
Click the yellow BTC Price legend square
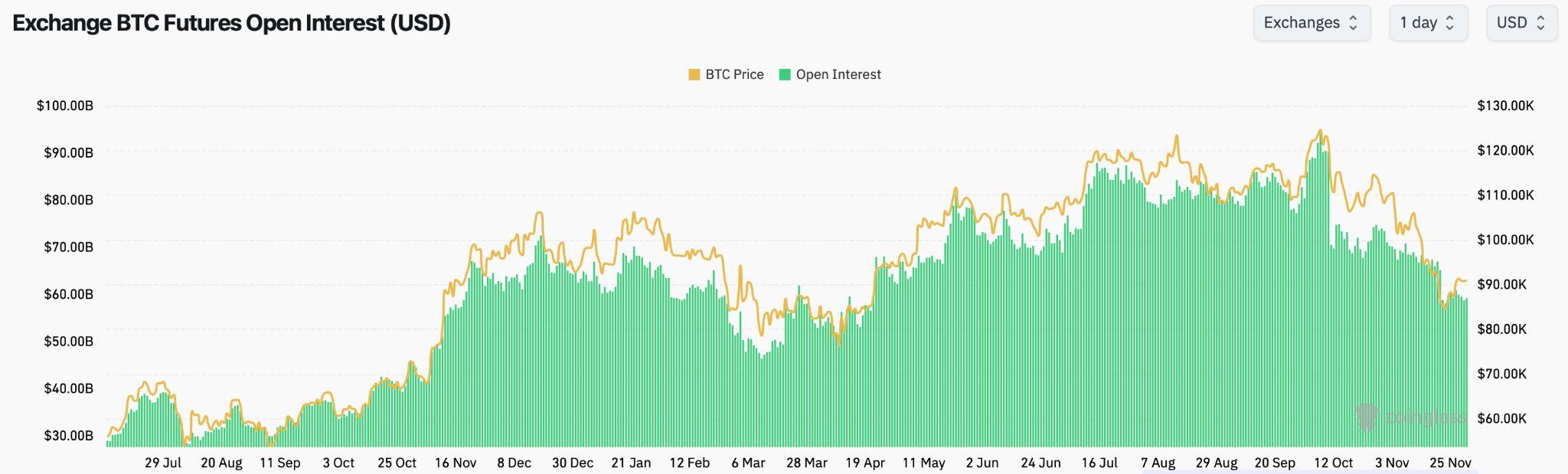click(x=694, y=74)
